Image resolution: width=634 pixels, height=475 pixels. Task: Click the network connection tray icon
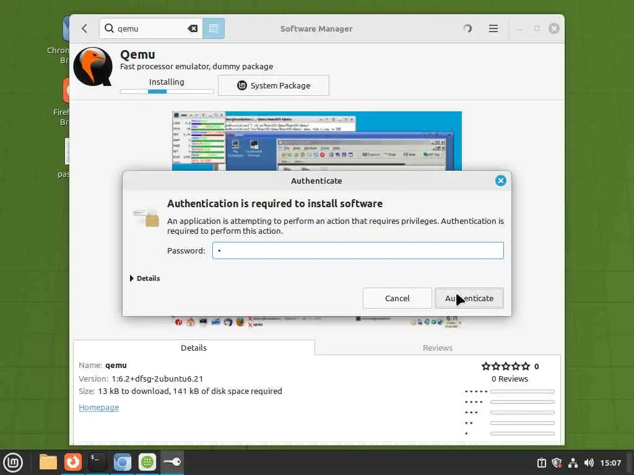[x=573, y=463]
